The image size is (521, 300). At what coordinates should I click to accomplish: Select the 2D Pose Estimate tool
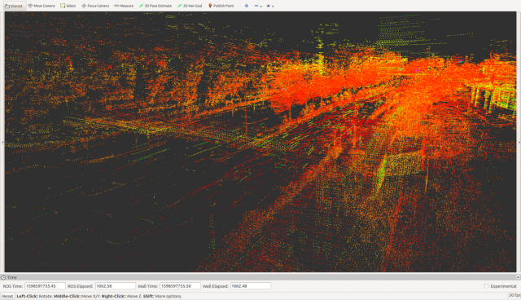pyautogui.click(x=155, y=6)
